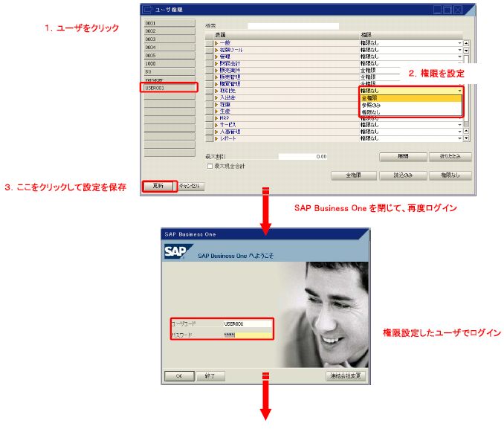Click the パスワード field in the login window
Screen dimensions: 504x429
point(248,335)
